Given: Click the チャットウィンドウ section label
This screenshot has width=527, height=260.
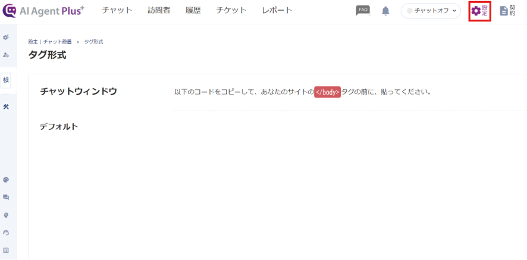Looking at the screenshot, I should [79, 91].
